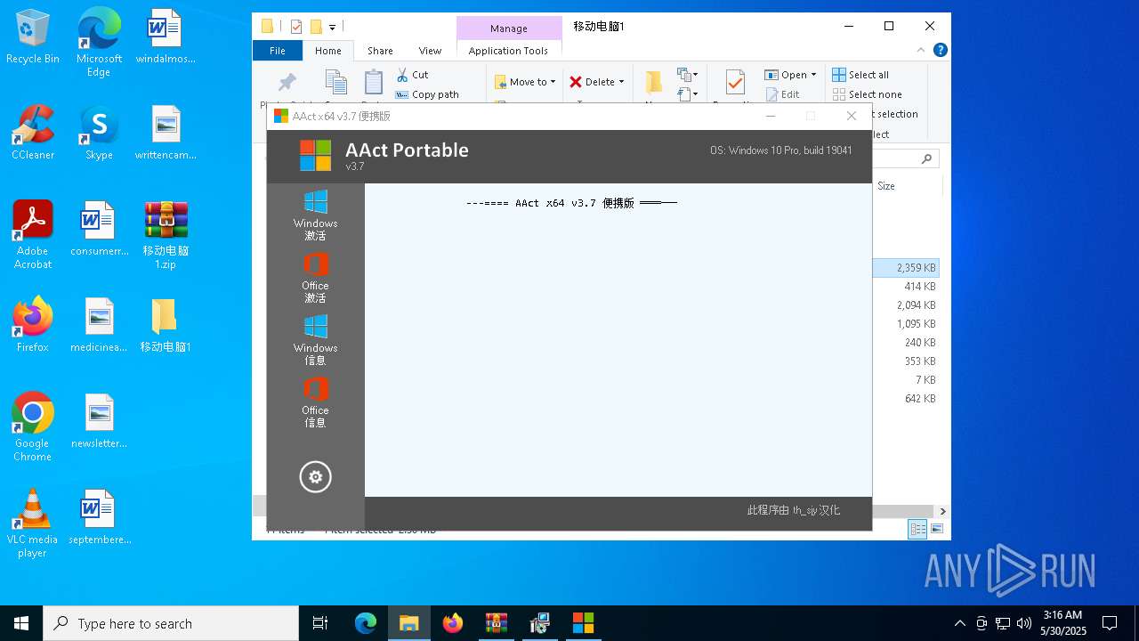
Task: Open the notification center
Action: [x=1110, y=623]
